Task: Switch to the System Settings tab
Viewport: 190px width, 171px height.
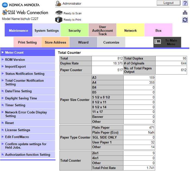Action: tap(46, 30)
